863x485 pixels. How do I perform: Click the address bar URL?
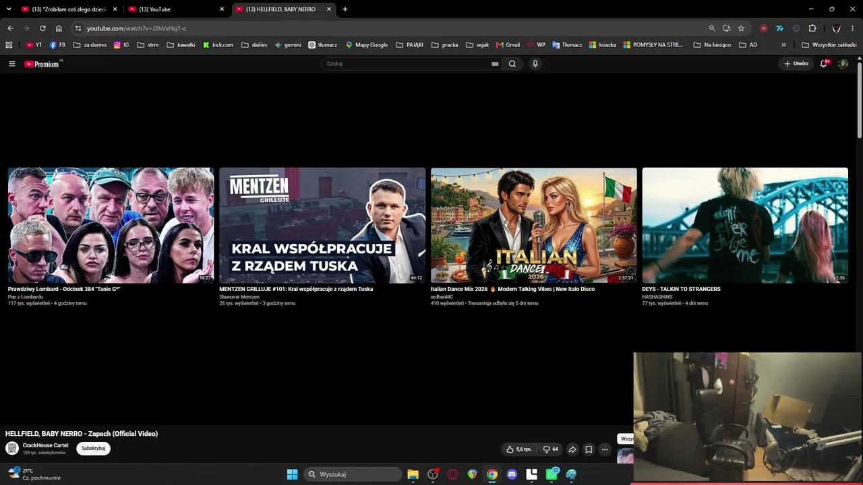[x=137, y=28]
